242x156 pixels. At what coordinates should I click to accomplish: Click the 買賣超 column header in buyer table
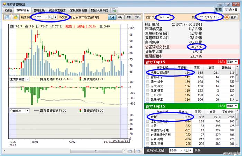[x=182, y=68]
